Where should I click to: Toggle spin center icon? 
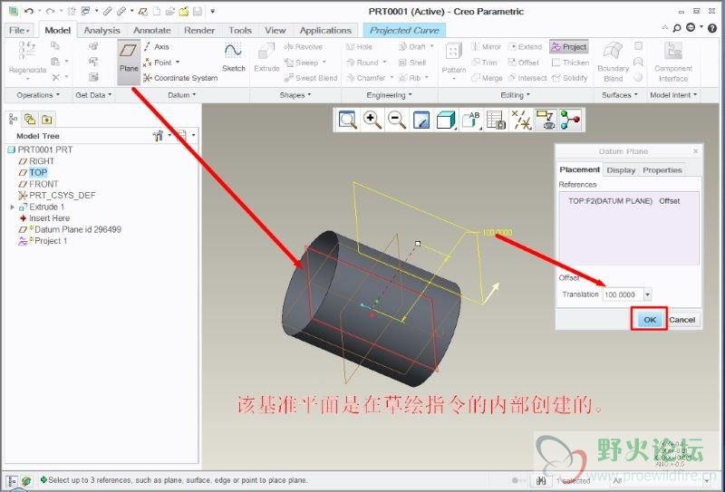570,120
